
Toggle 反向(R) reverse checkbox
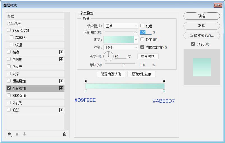pos(142,39)
